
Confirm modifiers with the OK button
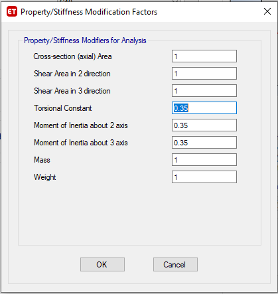tap(102, 264)
